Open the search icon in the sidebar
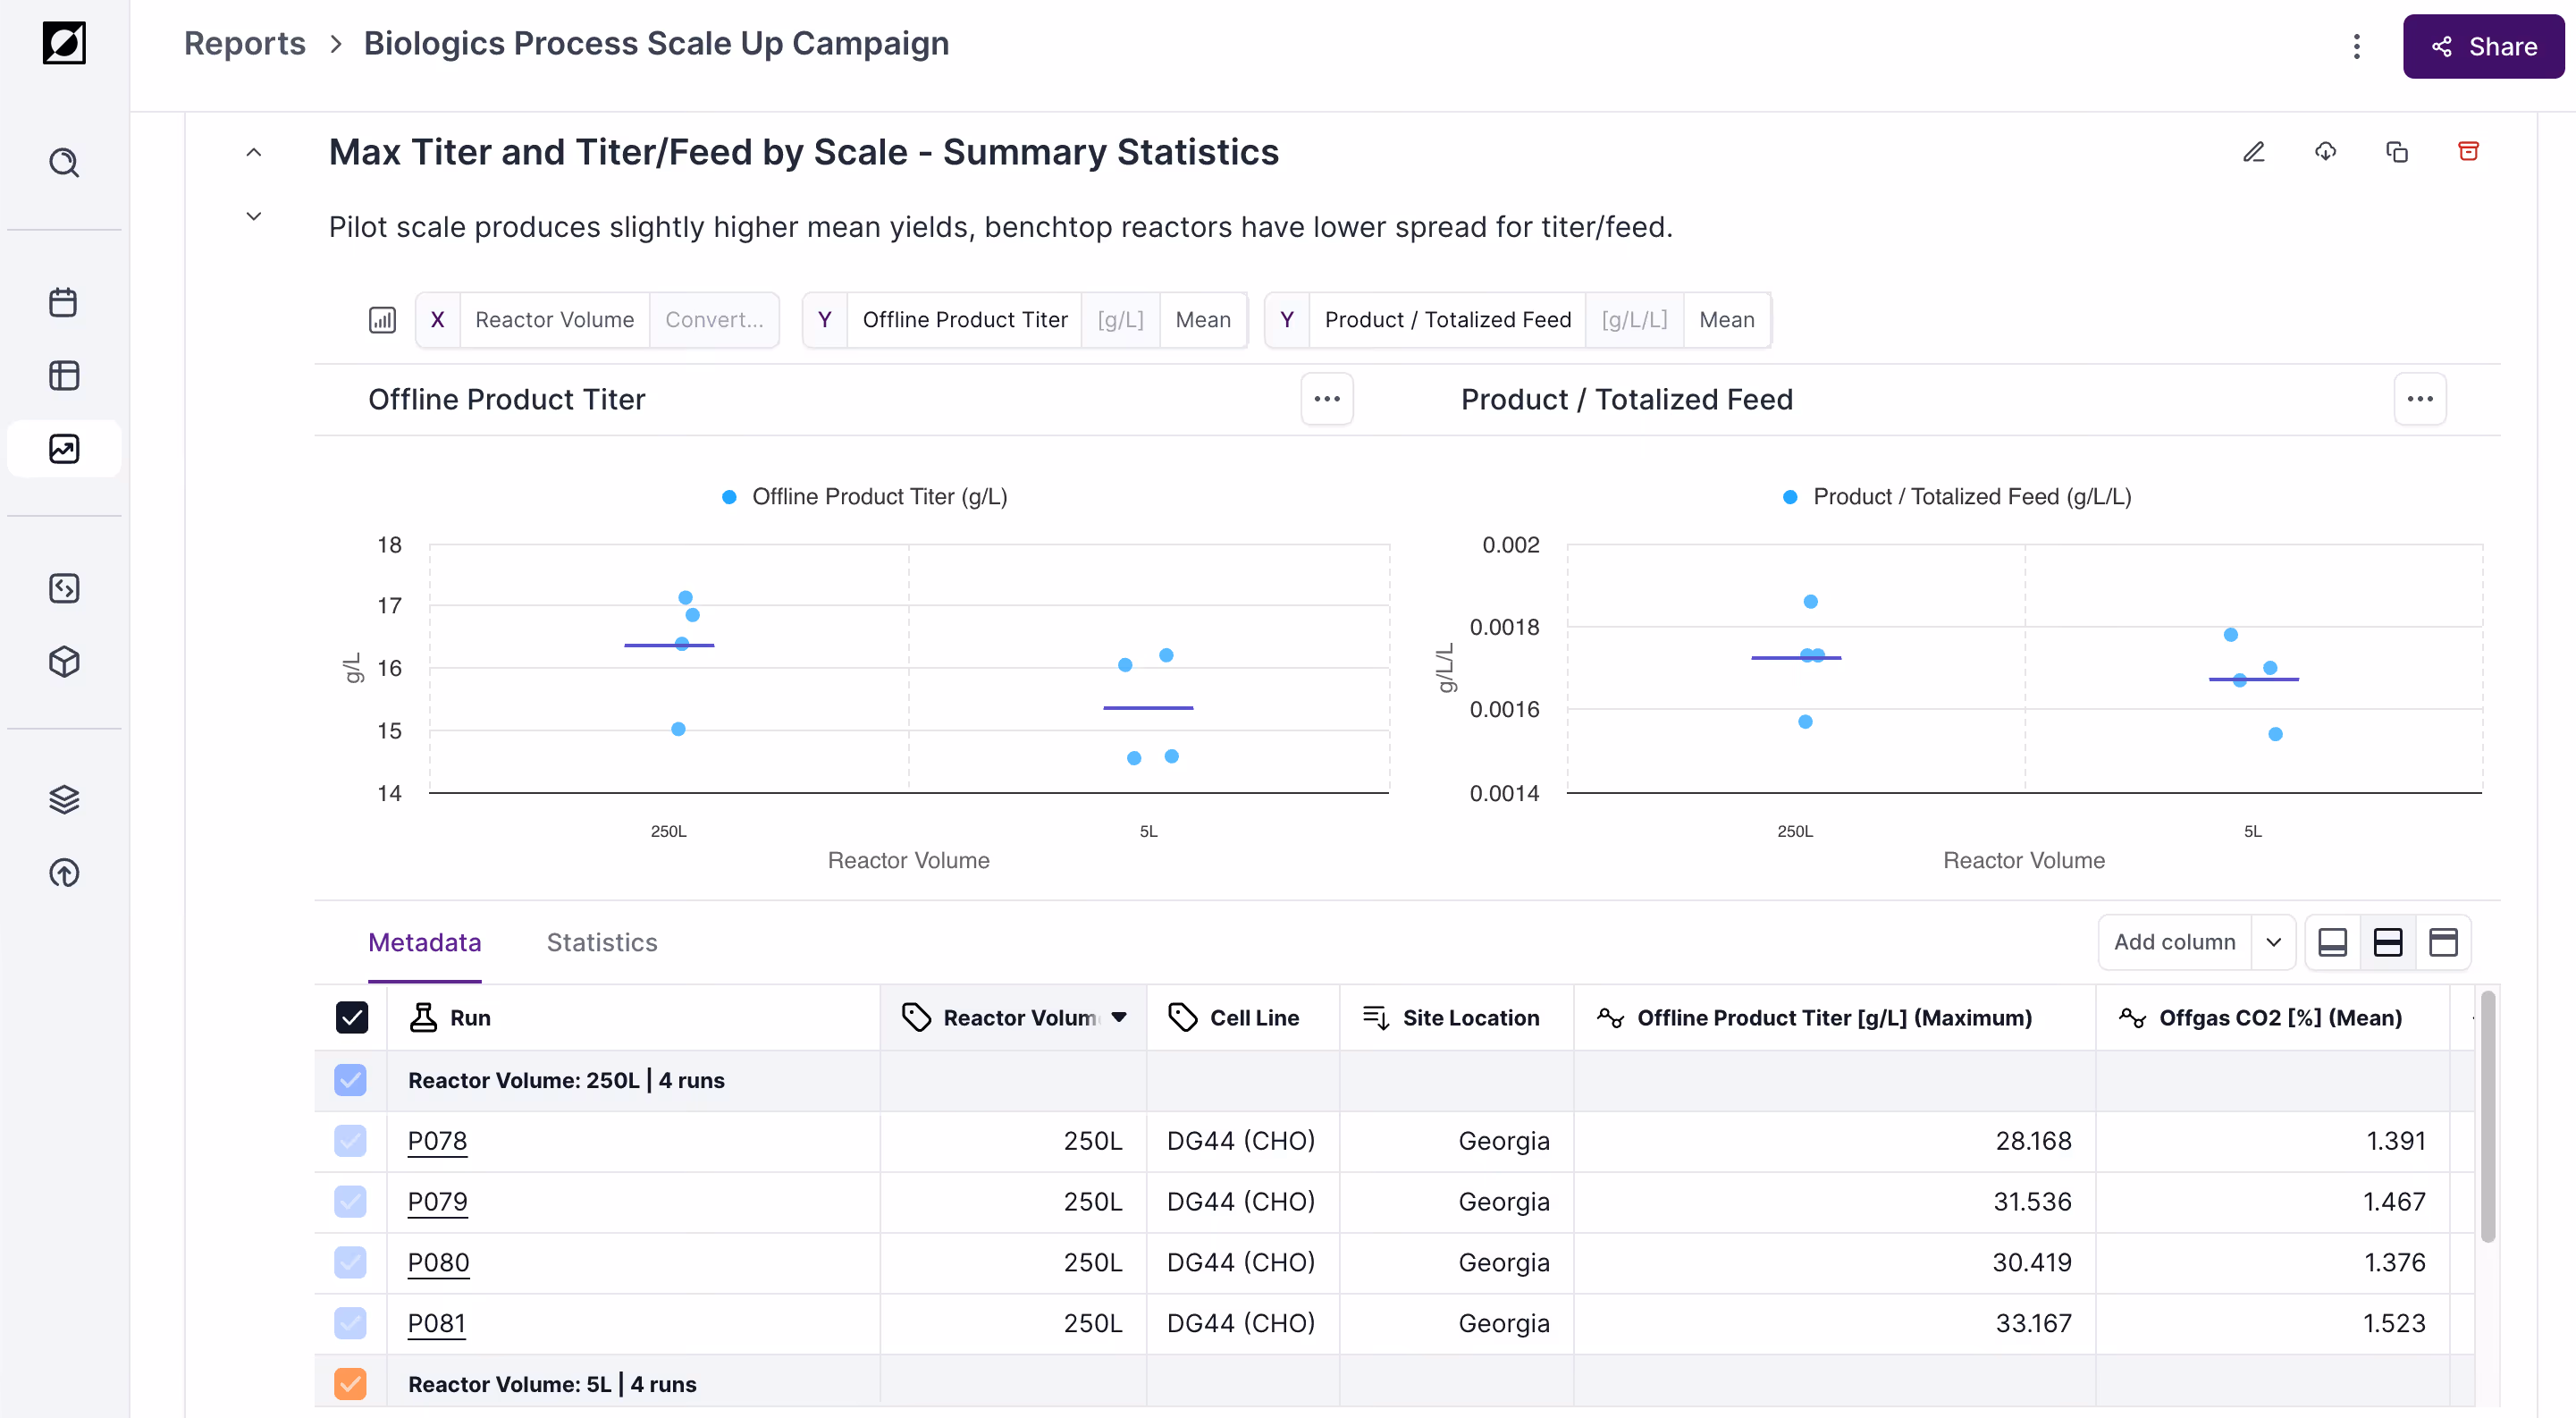Viewport: 2576px width, 1418px height. pos(64,162)
